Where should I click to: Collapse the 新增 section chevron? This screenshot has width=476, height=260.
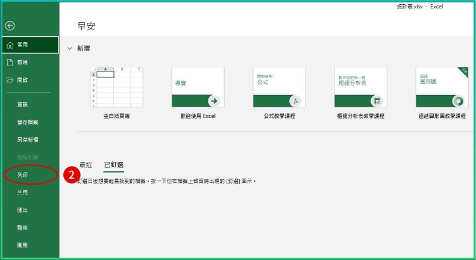tap(70, 49)
